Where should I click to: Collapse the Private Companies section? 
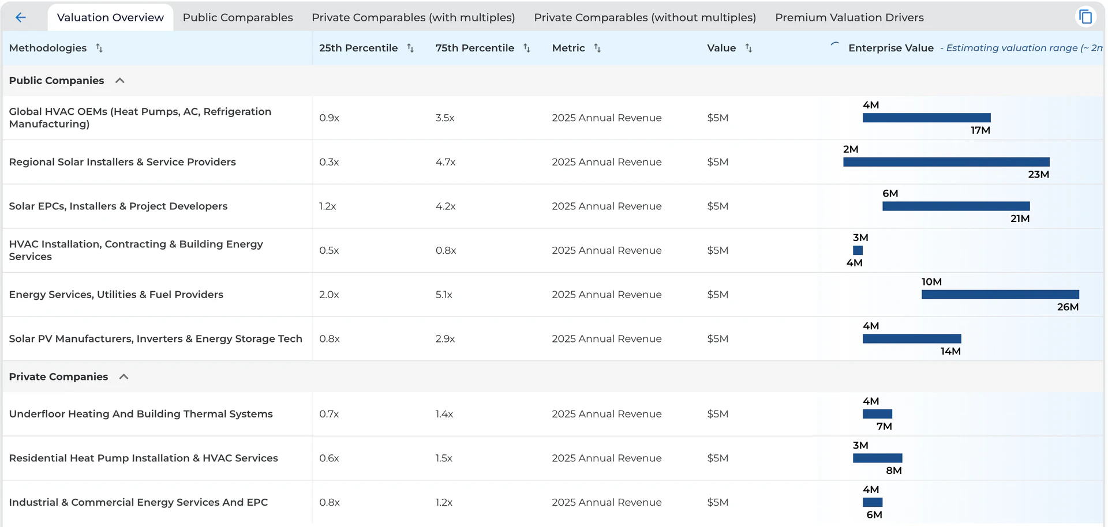[123, 377]
